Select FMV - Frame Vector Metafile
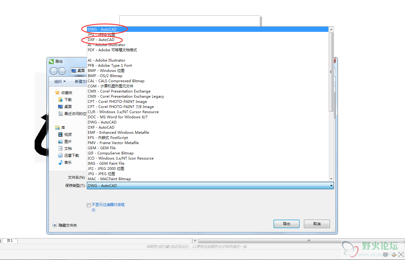 pyautogui.click(x=208, y=143)
